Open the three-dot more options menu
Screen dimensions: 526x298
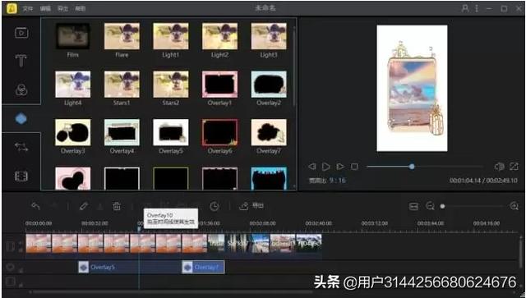(x=477, y=8)
